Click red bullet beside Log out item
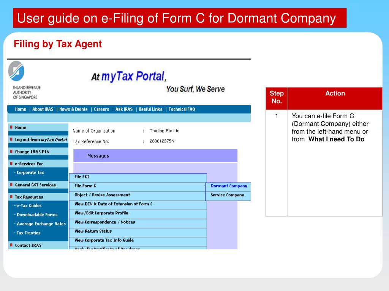This screenshot has height=291, width=389. 11,139
